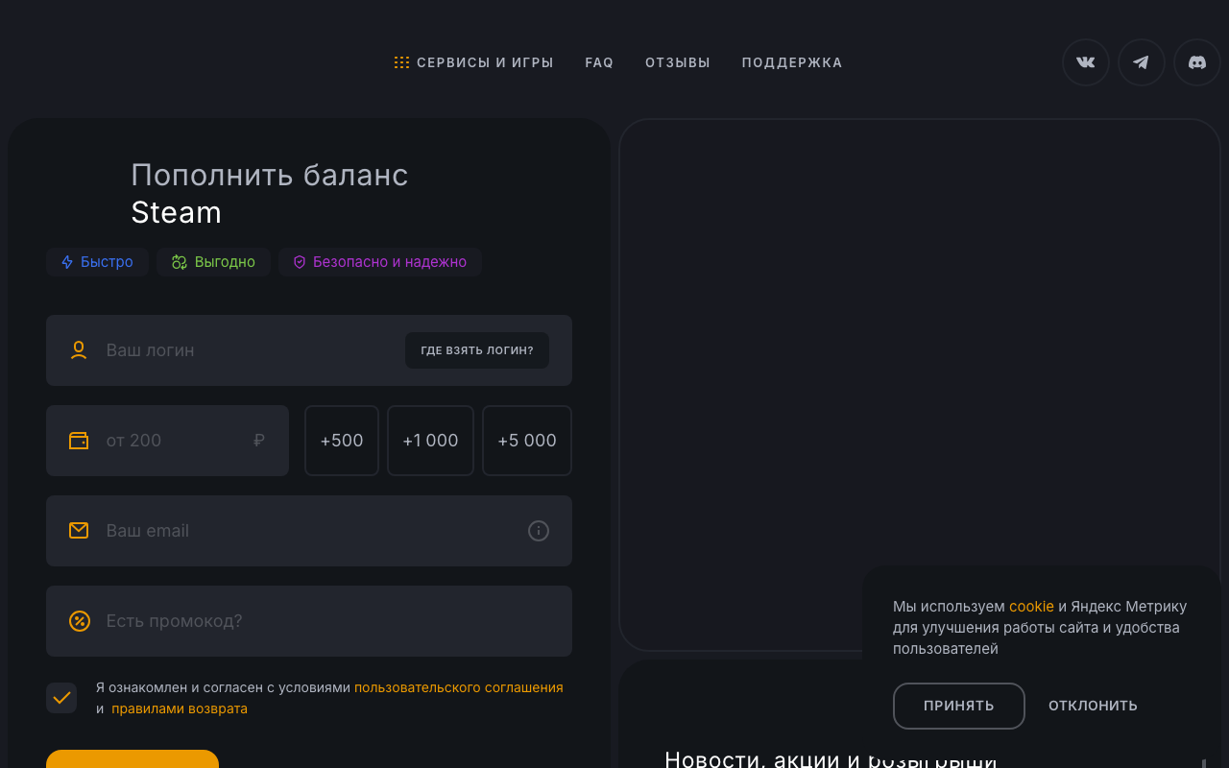Screen dimensions: 1229x768
Task: Go to the FAQ section
Action: coord(599,62)
